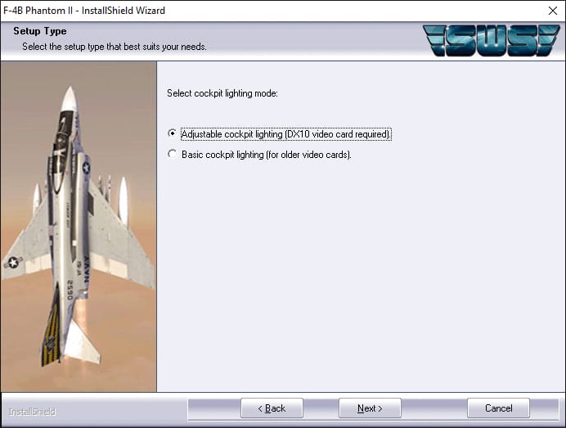Image resolution: width=566 pixels, height=428 pixels.
Task: Proceed by pressing Next
Action: [370, 408]
